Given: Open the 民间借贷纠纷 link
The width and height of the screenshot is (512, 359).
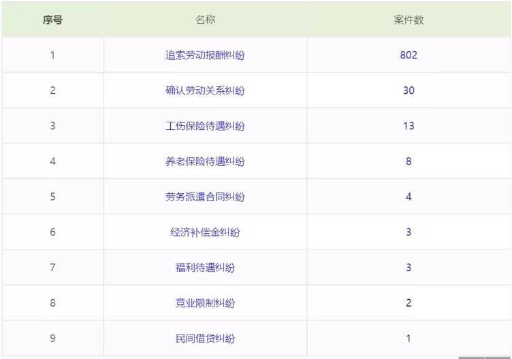Looking at the screenshot, I should point(205,339).
